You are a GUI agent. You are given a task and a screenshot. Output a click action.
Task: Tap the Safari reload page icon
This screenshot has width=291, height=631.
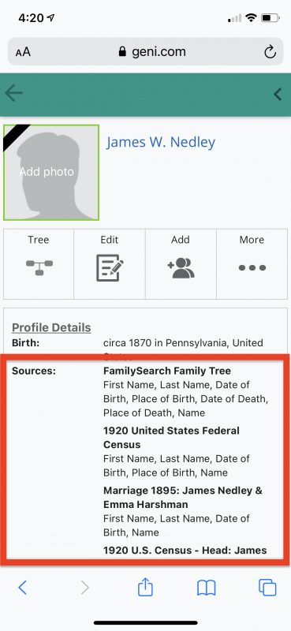coord(270,52)
